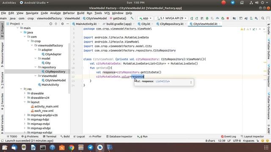Viewport: 271px width, 152px height.
Task: Open the Database Inspector tool window
Action: (x=119, y=136)
